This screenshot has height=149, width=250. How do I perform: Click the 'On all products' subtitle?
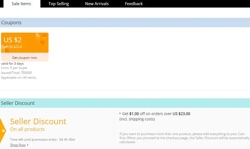(x=27, y=129)
